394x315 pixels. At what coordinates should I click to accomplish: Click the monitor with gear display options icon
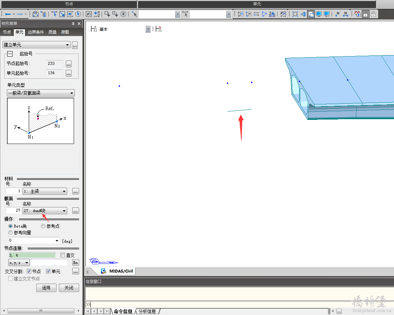(x=327, y=14)
